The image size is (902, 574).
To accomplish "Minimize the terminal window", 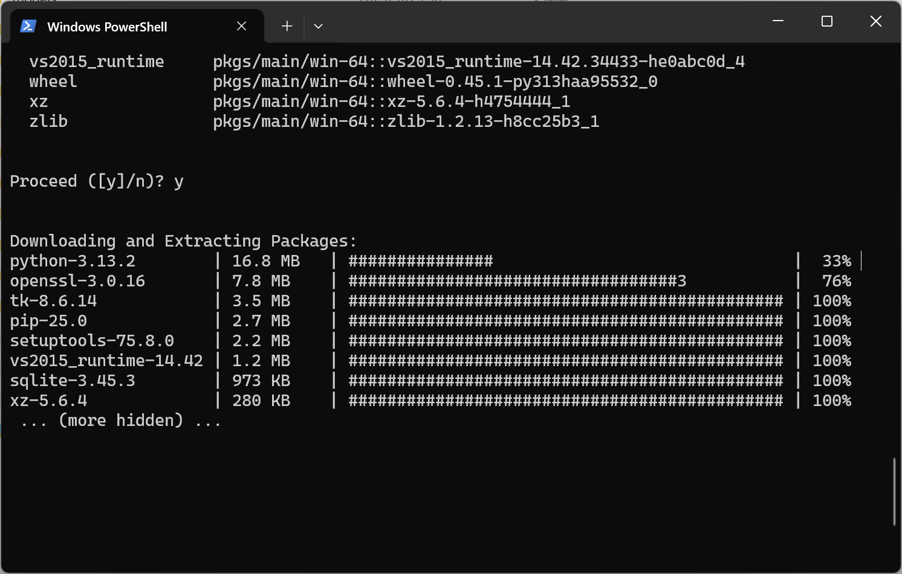I will (778, 21).
